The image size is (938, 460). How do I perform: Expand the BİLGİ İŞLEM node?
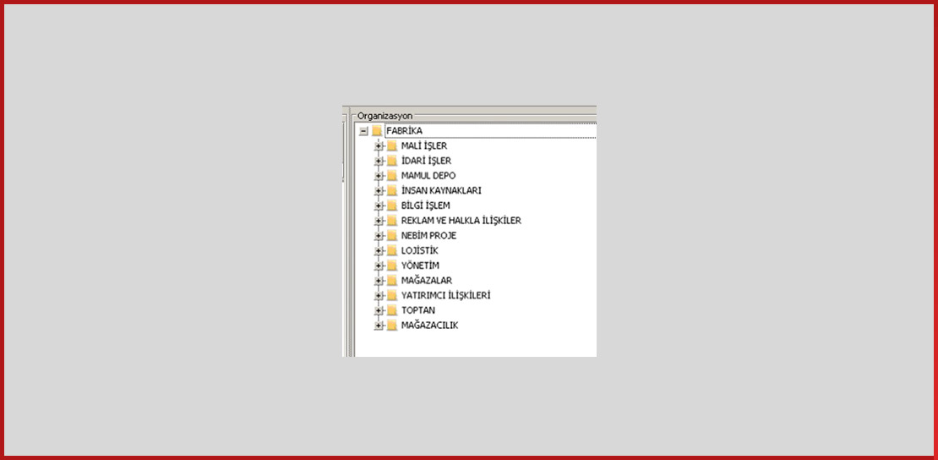pyautogui.click(x=378, y=205)
